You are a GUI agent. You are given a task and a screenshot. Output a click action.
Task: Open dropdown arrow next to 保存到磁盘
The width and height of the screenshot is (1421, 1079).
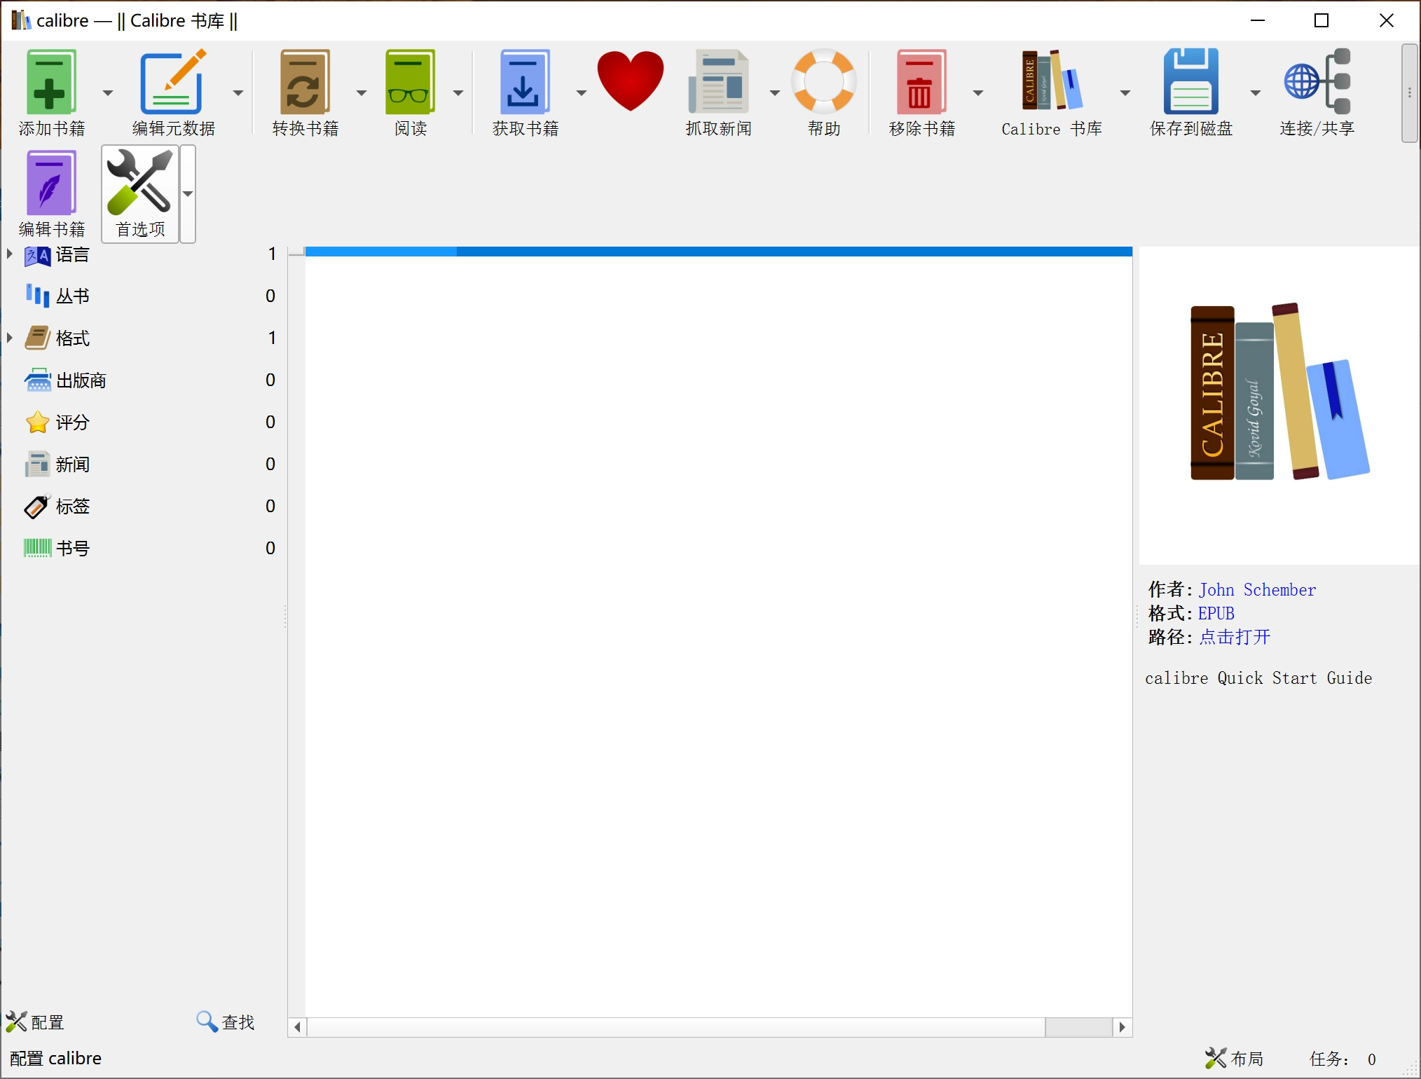point(1256,92)
